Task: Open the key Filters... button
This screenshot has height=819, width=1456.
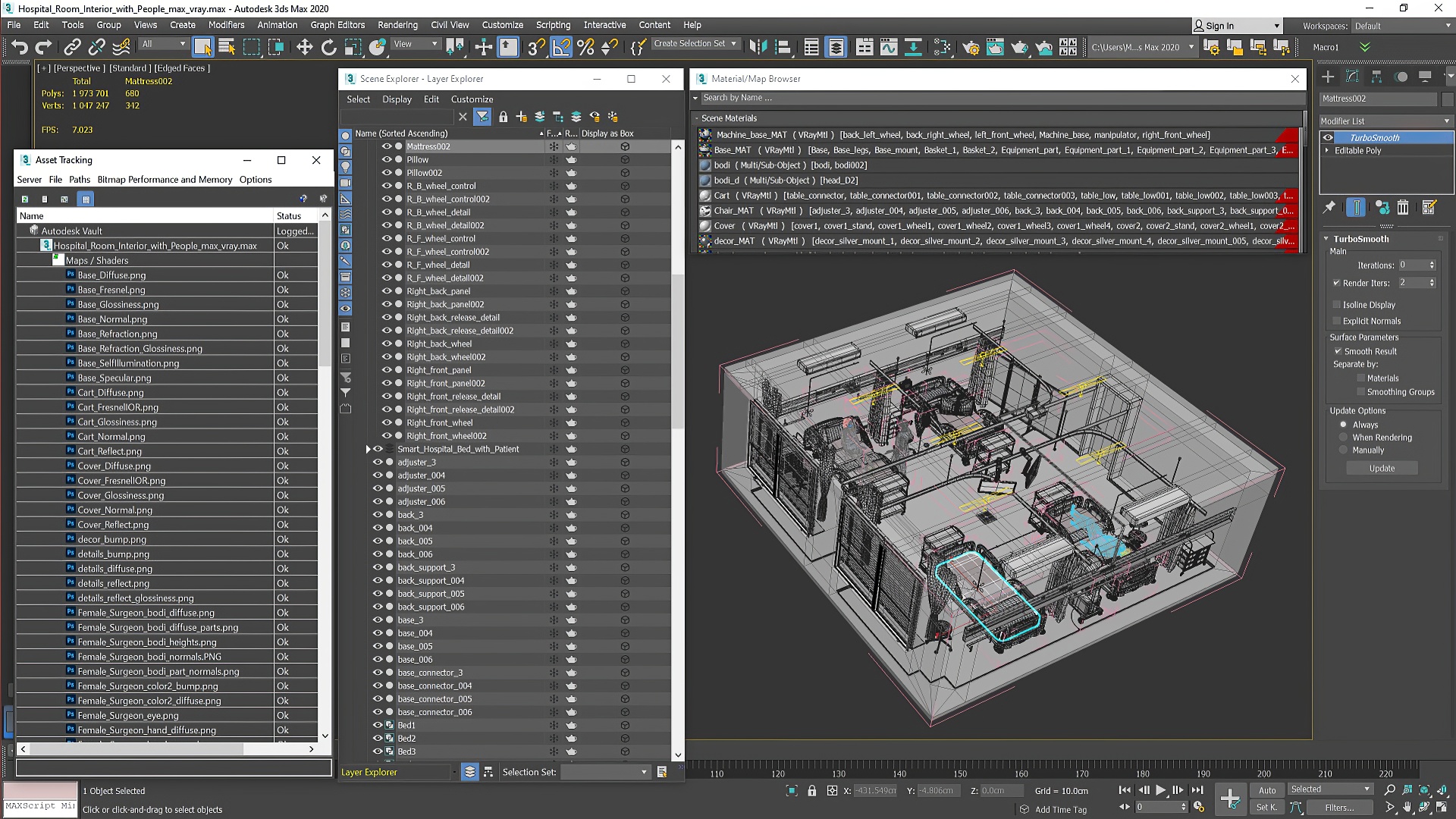Action: [x=1339, y=808]
